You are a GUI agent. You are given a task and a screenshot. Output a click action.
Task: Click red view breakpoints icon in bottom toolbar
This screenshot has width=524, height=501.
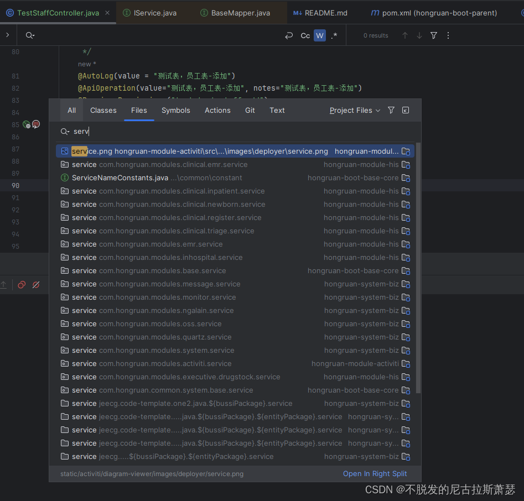(x=22, y=285)
